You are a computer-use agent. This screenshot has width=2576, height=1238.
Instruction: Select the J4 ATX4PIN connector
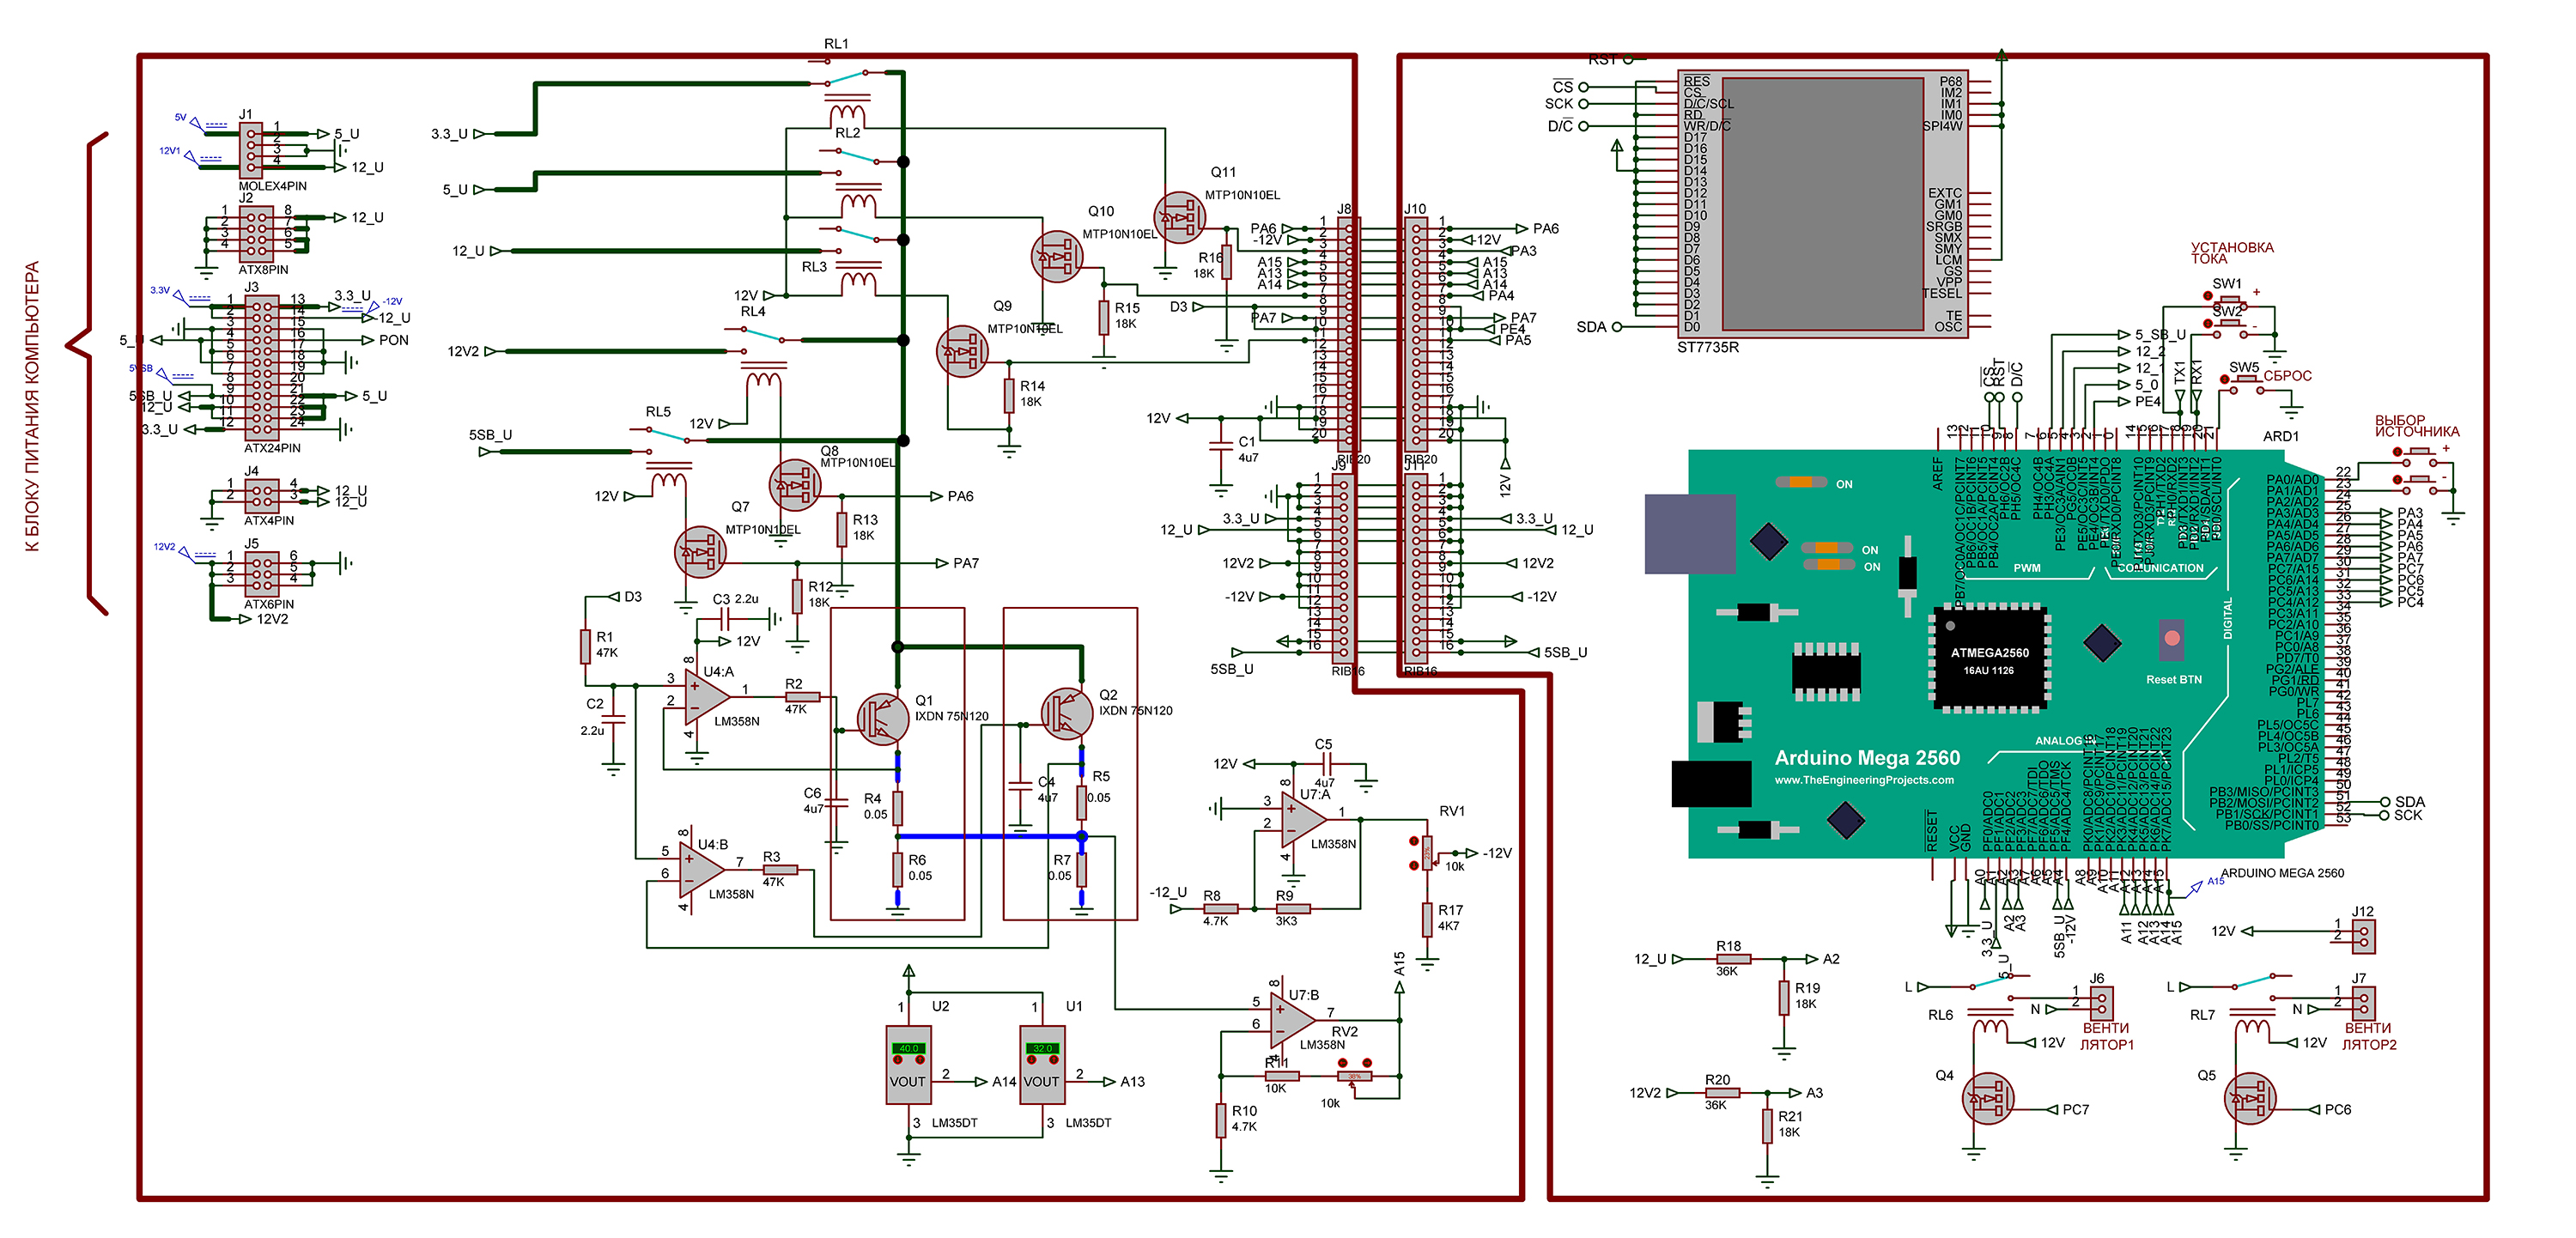262,496
